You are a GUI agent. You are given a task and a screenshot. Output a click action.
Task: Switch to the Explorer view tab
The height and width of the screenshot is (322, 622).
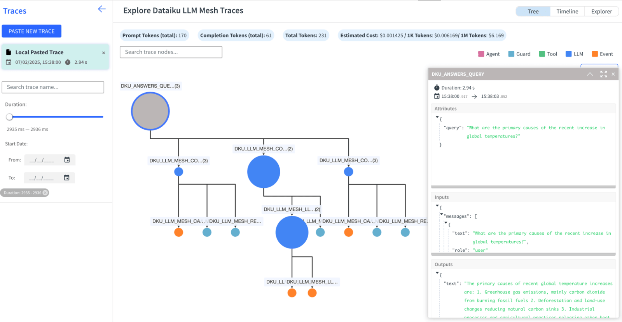click(x=601, y=11)
